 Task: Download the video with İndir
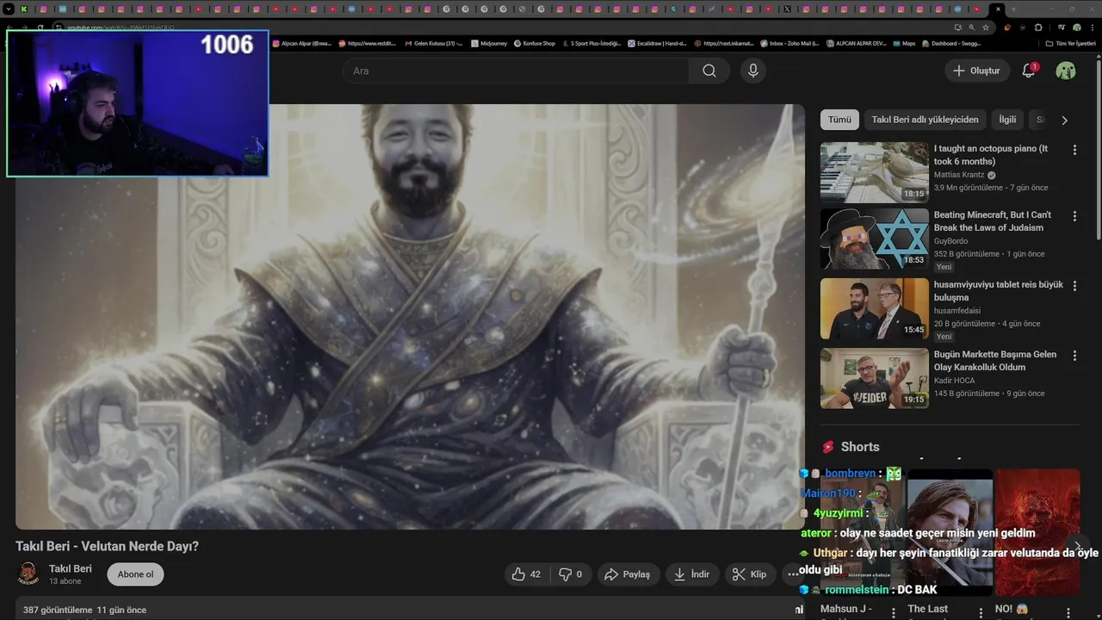(692, 574)
